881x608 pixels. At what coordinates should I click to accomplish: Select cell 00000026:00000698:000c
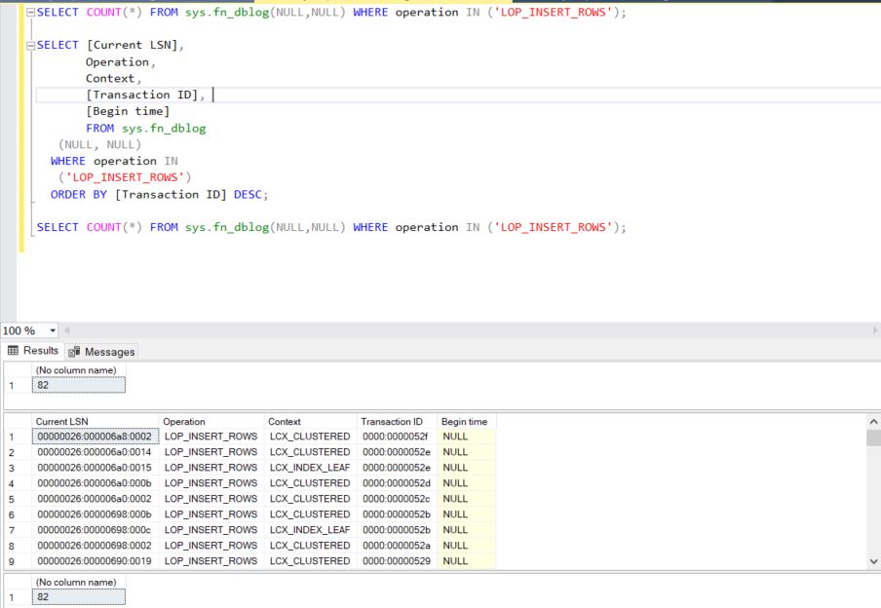(96, 530)
